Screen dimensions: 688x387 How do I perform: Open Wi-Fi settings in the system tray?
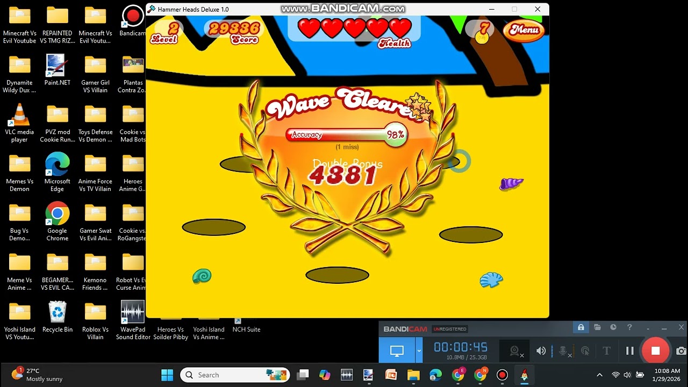[x=615, y=375]
